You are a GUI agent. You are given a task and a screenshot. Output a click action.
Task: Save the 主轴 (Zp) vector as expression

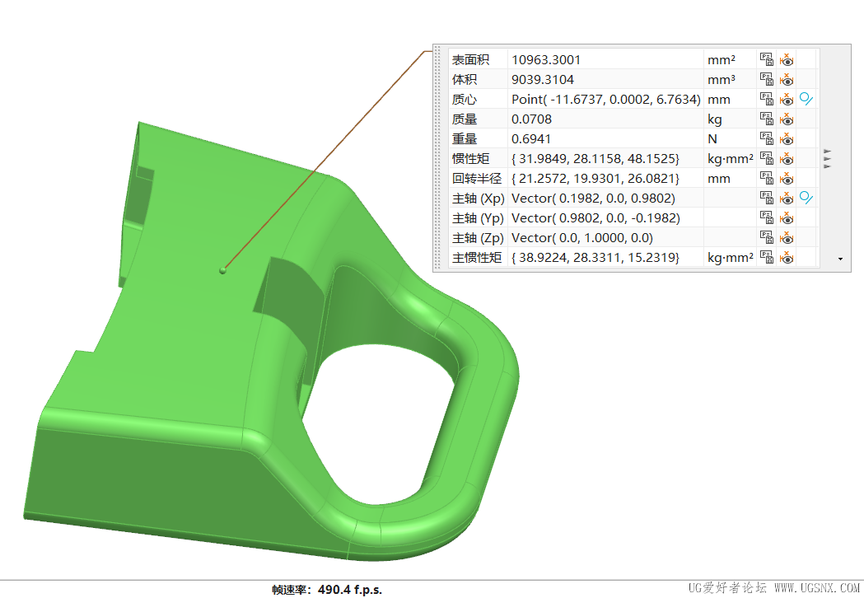click(x=767, y=237)
